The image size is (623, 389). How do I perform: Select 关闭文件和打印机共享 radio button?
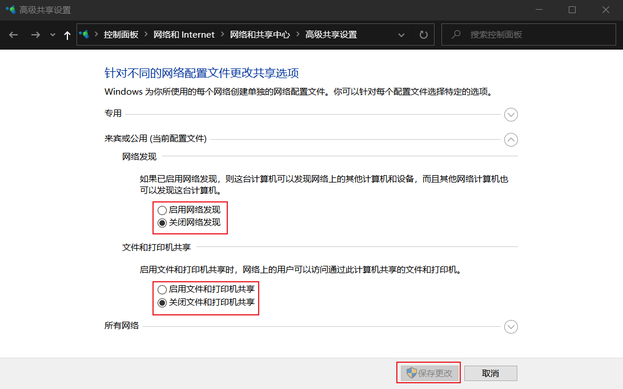(x=162, y=303)
